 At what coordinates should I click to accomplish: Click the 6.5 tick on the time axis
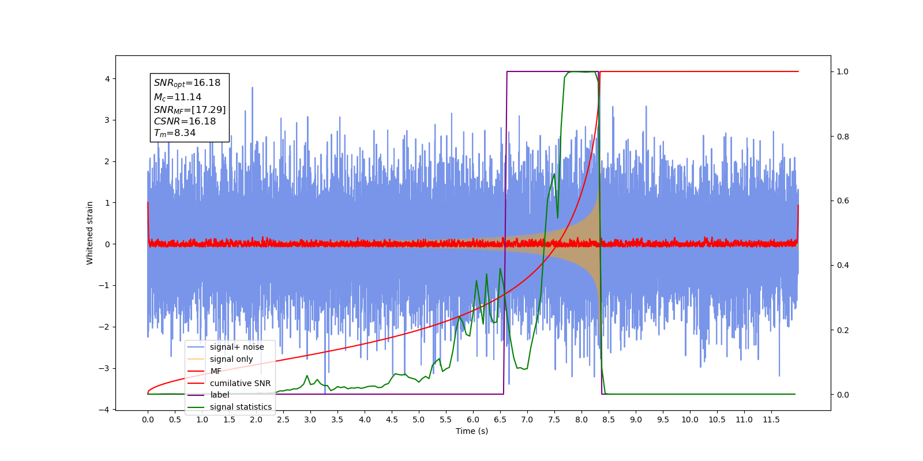pyautogui.click(x=500, y=420)
